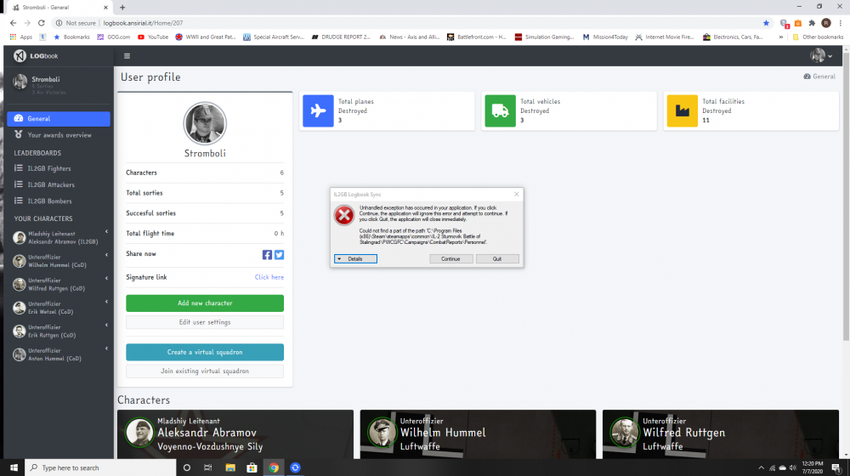Click the volume icon in system tray
The width and height of the screenshot is (850, 476).
click(792, 467)
